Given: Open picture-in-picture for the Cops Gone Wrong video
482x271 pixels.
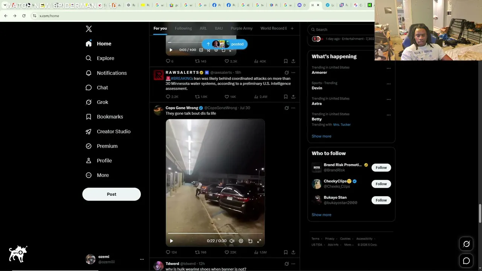Looking at the screenshot, I should pos(250,241).
